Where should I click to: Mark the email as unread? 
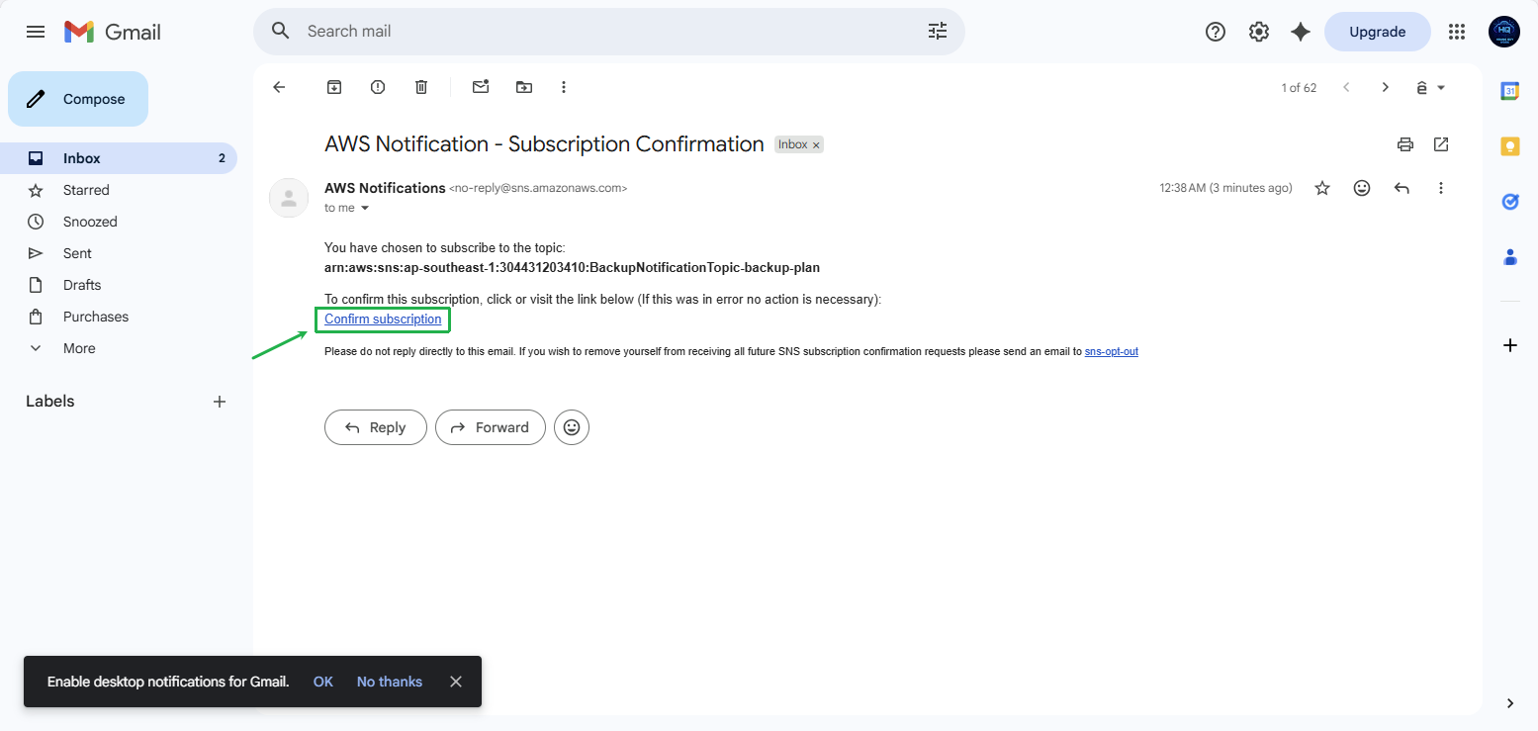pyautogui.click(x=481, y=87)
